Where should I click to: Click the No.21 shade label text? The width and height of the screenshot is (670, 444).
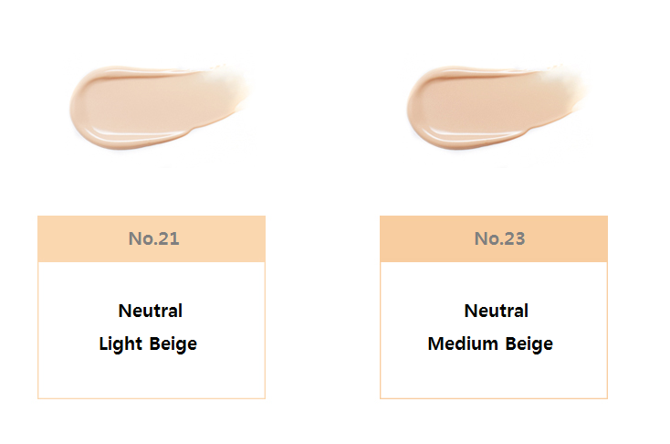tap(154, 238)
